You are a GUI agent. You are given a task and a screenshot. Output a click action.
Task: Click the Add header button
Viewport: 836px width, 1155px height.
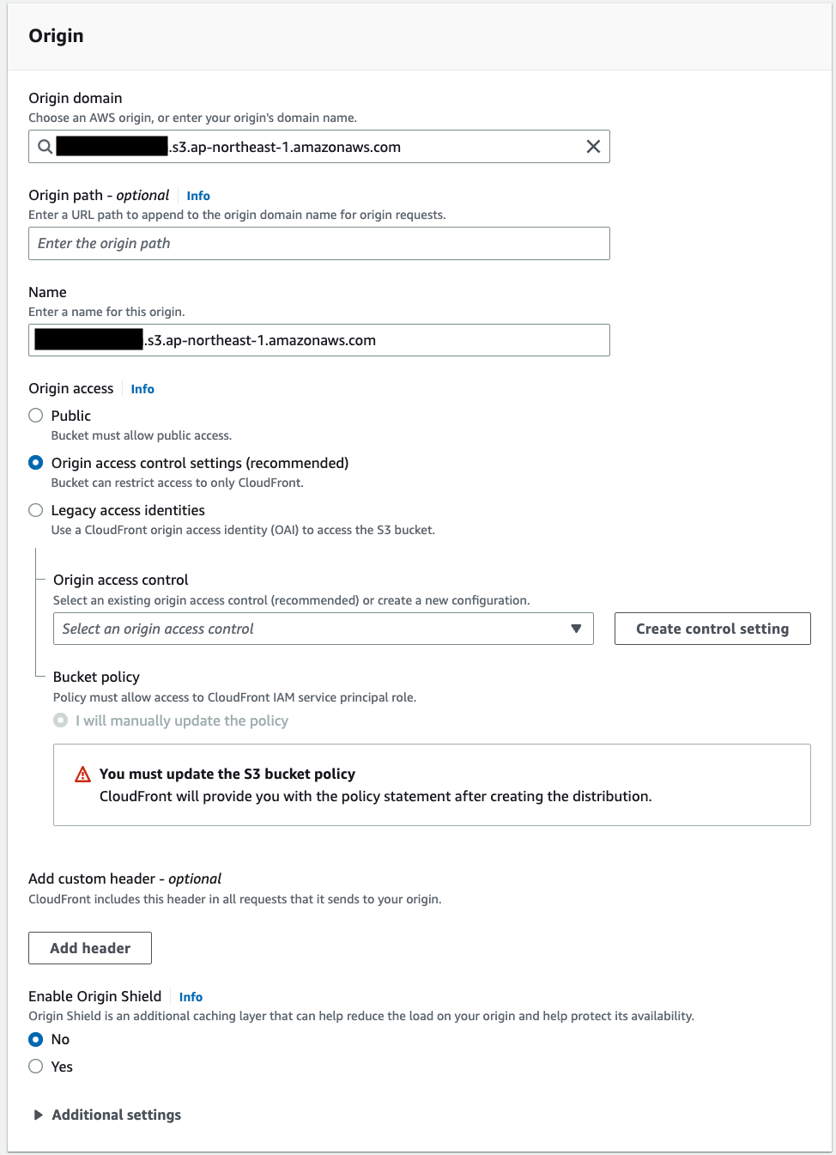tap(90, 948)
